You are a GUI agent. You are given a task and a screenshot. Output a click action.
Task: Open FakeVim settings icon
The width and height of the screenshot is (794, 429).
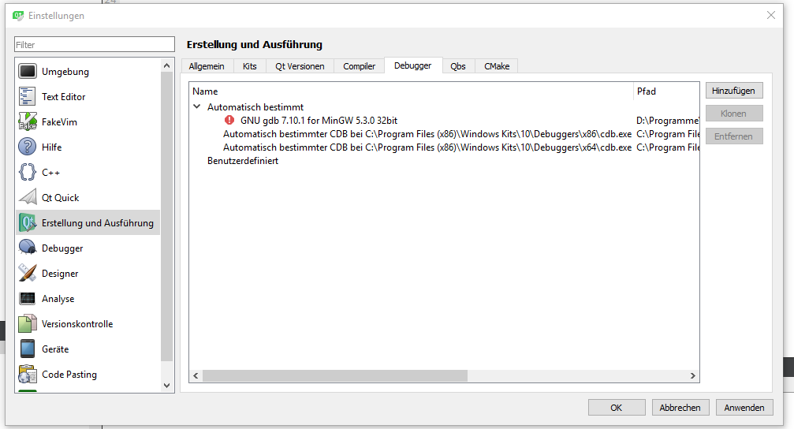[x=28, y=121]
